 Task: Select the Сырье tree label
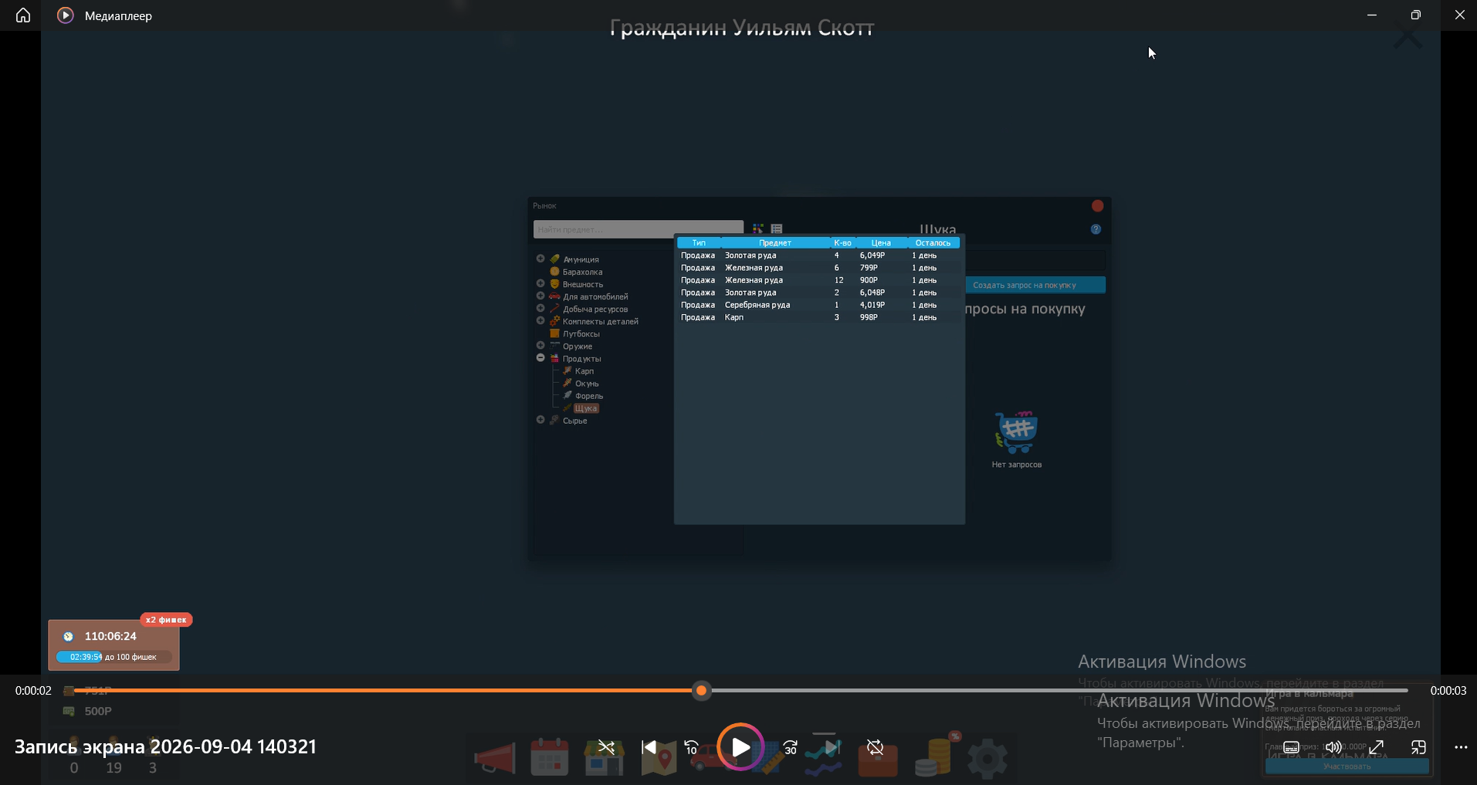(x=575, y=421)
